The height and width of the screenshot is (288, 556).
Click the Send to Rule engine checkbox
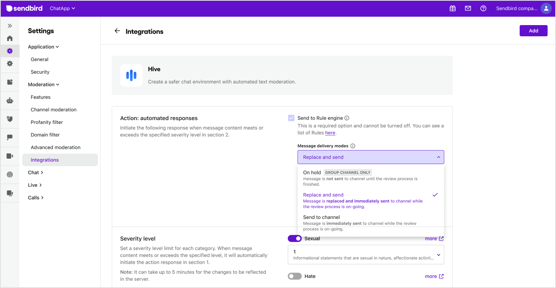291,118
